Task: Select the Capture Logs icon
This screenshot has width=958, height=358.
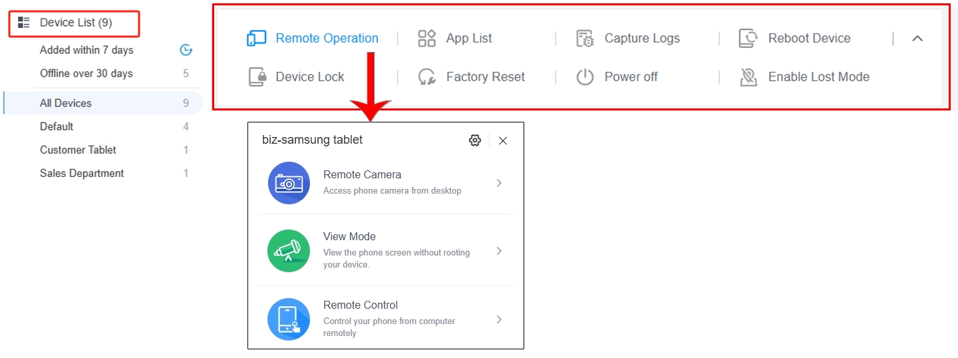Action: [x=585, y=39]
